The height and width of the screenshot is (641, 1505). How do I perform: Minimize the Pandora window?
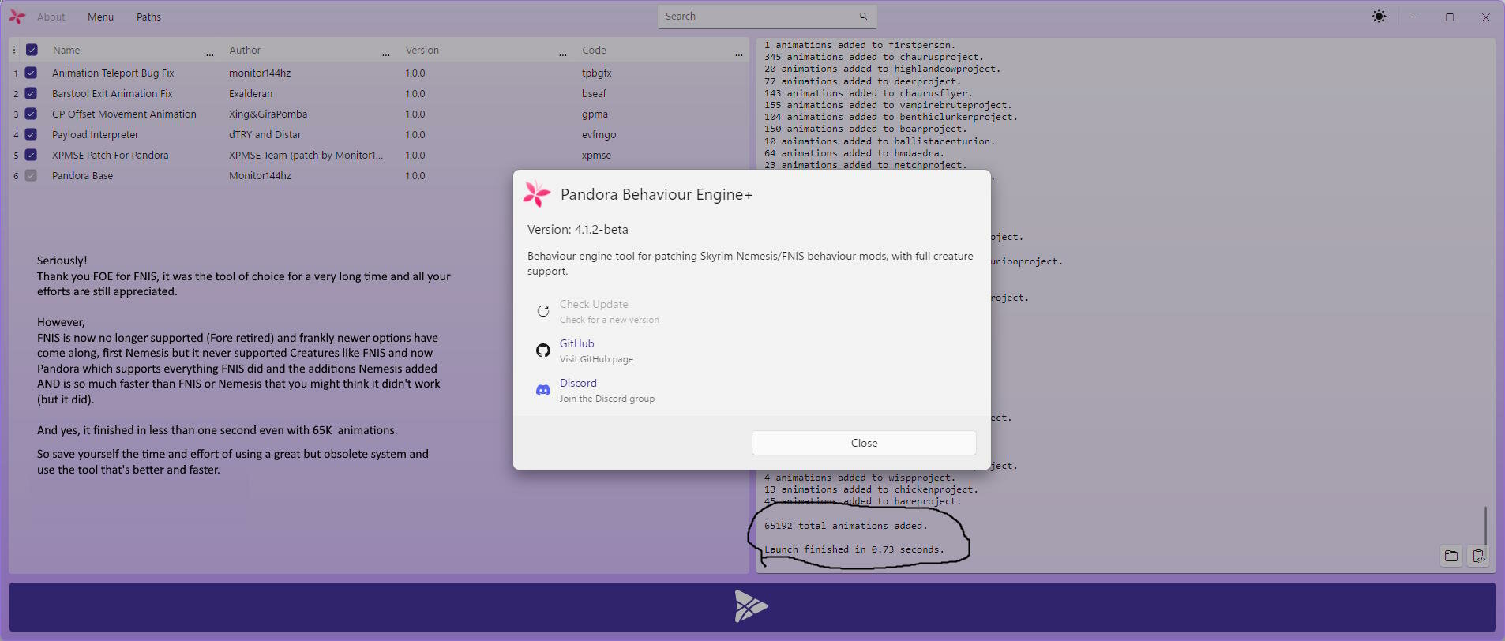[x=1413, y=17]
